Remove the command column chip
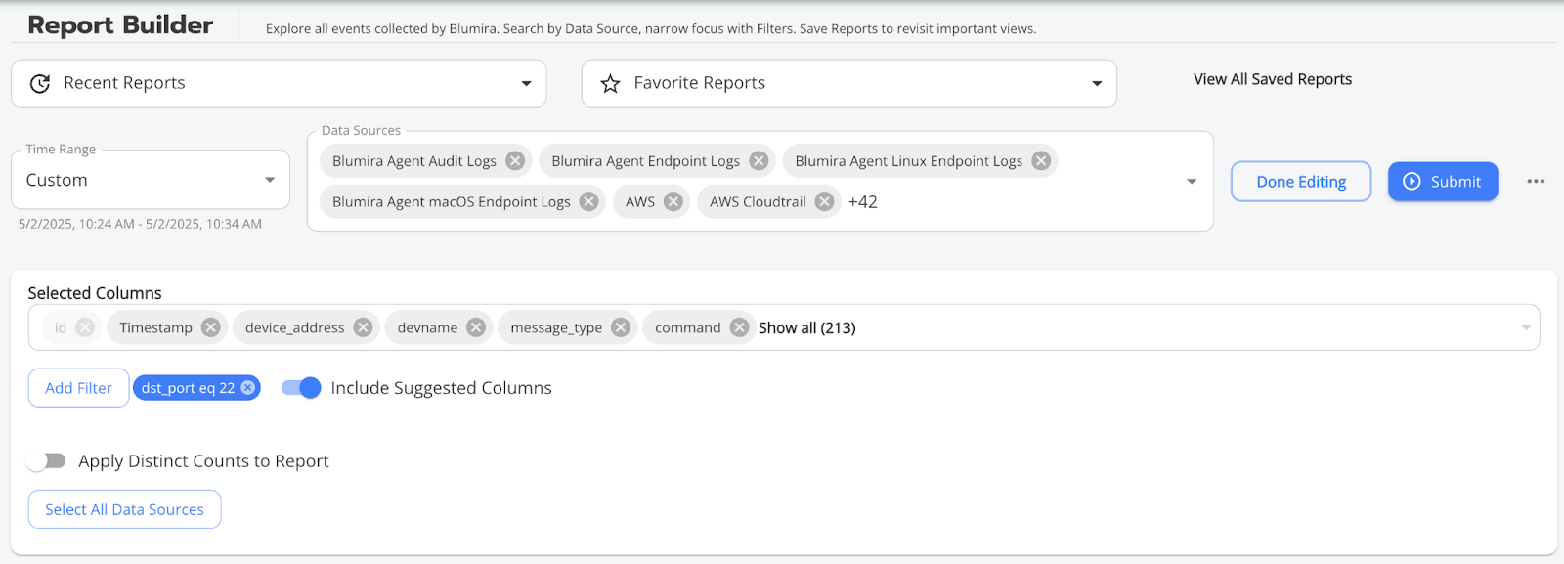This screenshot has width=1564, height=564. click(740, 327)
